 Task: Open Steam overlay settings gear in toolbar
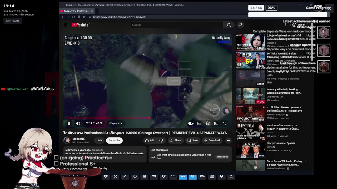coord(221,177)
